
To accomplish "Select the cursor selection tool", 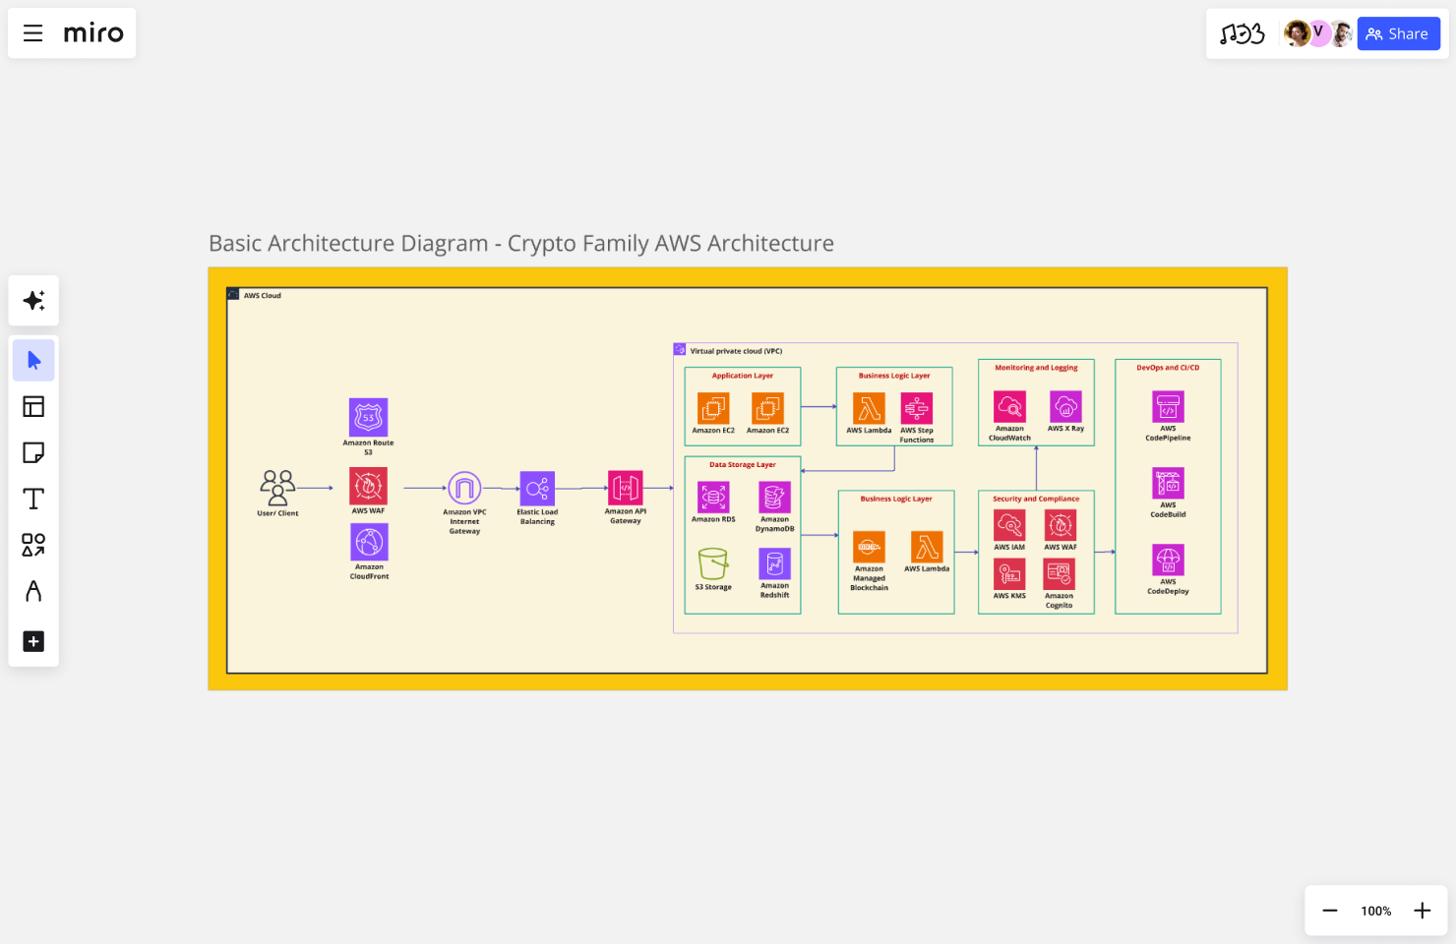I will point(33,360).
